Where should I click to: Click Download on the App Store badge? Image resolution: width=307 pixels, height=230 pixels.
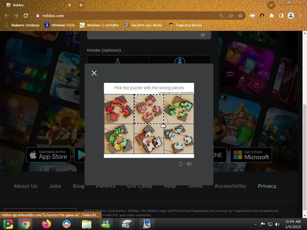[48, 155]
